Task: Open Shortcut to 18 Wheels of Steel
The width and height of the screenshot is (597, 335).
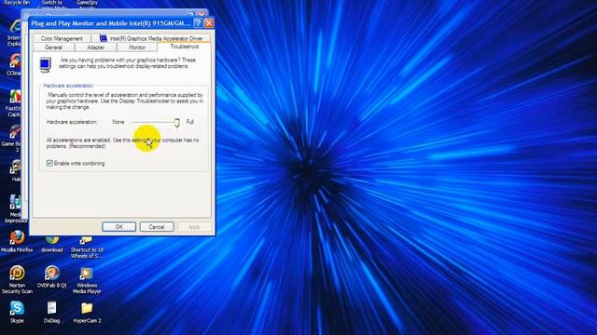Action: coord(87,248)
